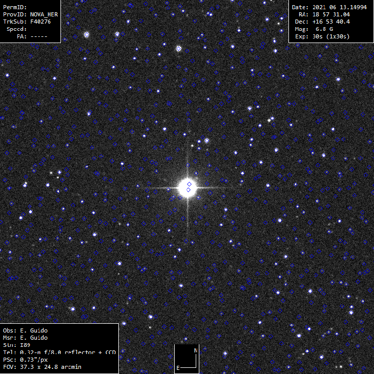Viewport: 374px width, 374px height.
Task: Click the bright central nova star
Action: click(x=186, y=188)
